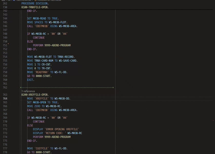This screenshot has height=154, width=215.
Task: Click the 'READTRNX' string literal
Action: [x=42, y=72]
